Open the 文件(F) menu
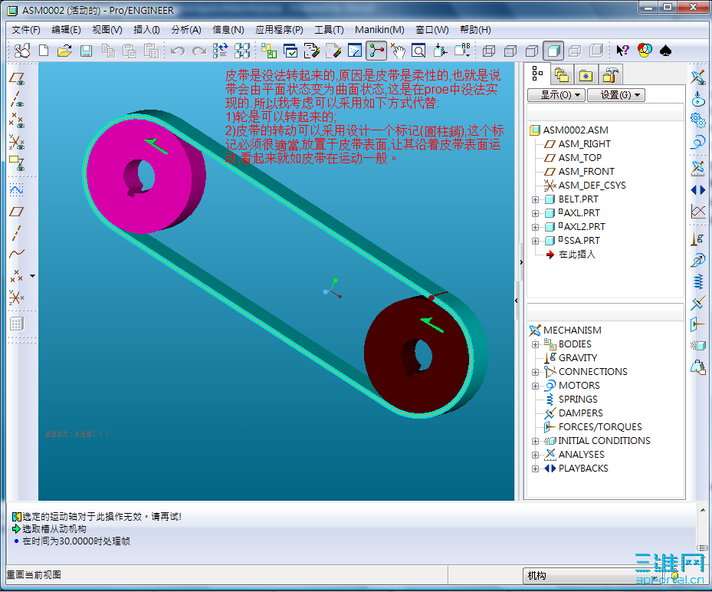Screen dimensions: 712x592 [x=26, y=30]
